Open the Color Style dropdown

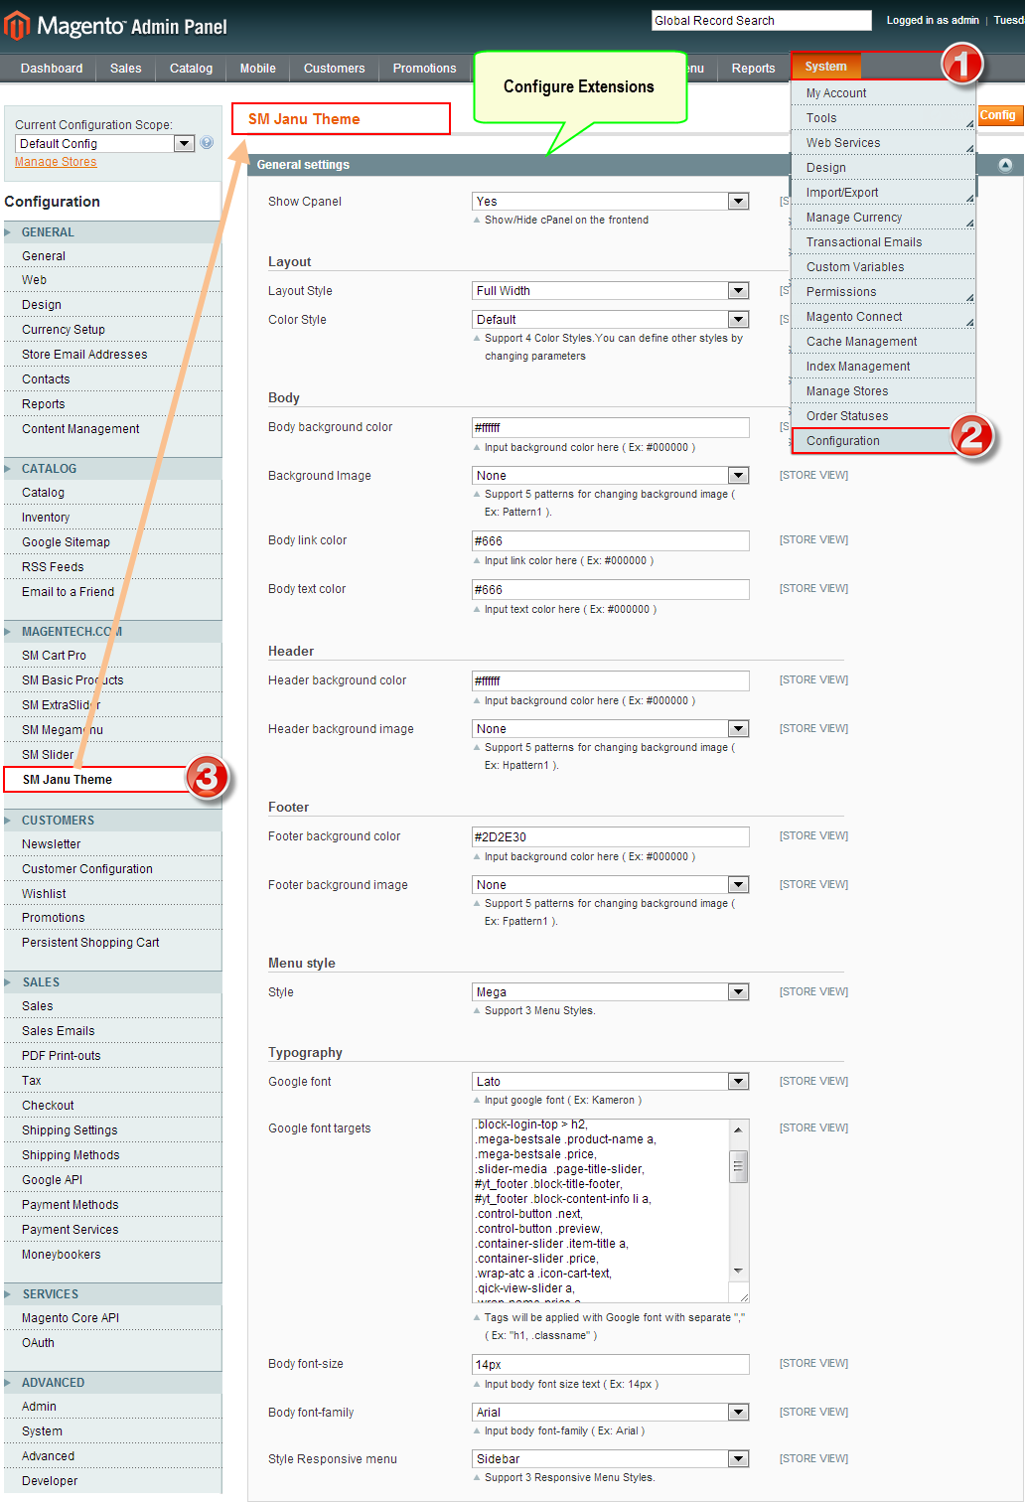pyautogui.click(x=610, y=320)
